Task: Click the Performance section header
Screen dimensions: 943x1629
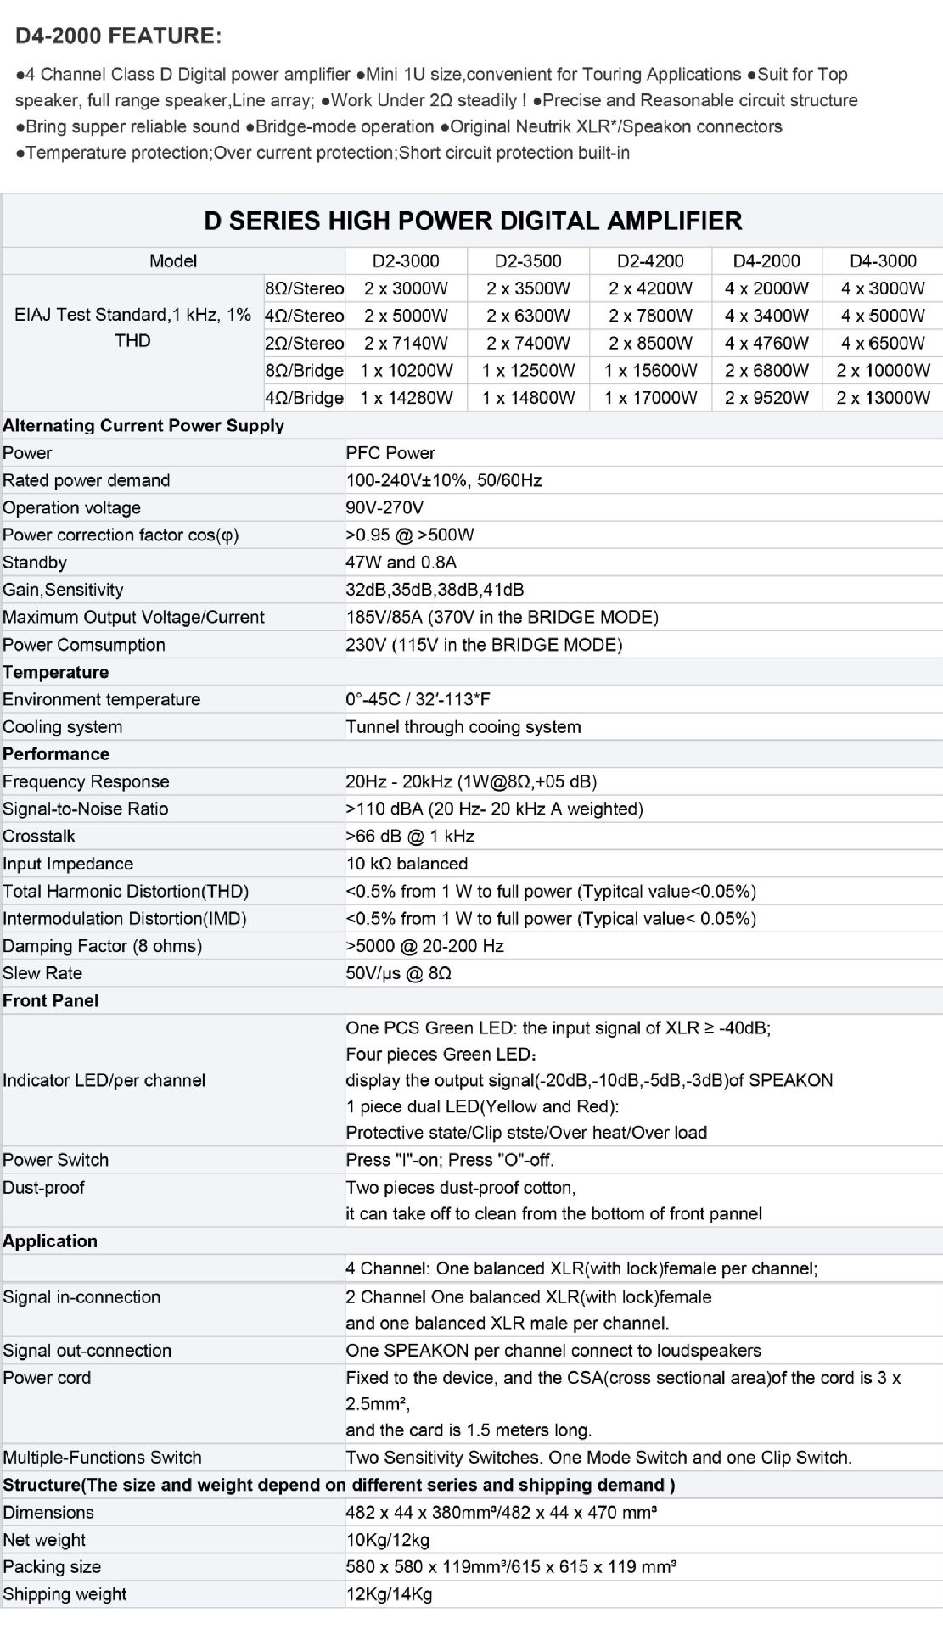Action: (56, 754)
